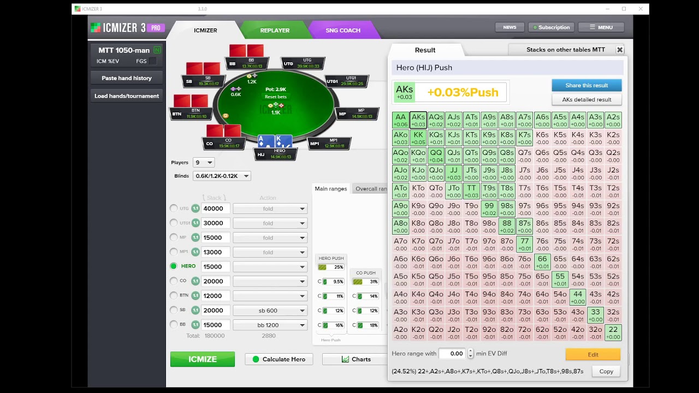Select the MP1 radio button
The width and height of the screenshot is (699, 393).
pyautogui.click(x=174, y=252)
